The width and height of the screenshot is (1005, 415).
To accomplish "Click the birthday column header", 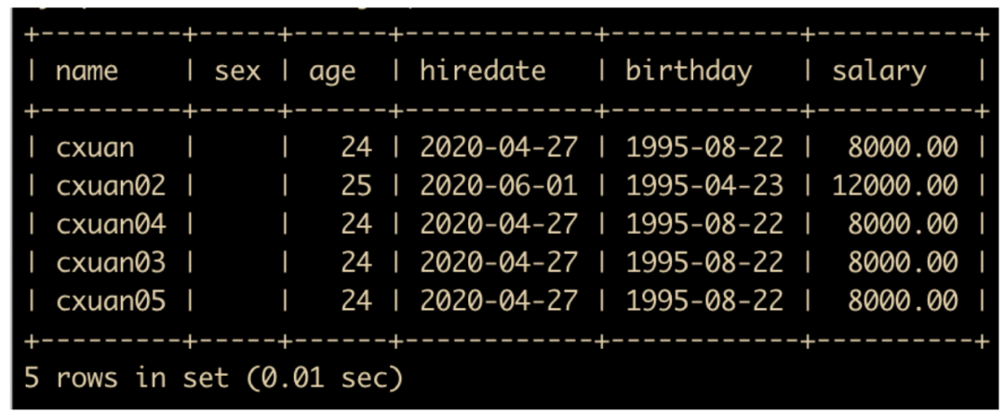I will (x=688, y=71).
